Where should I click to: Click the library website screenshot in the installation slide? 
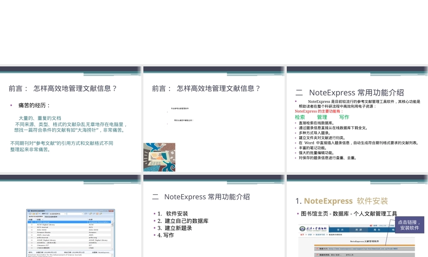[x=357, y=241]
